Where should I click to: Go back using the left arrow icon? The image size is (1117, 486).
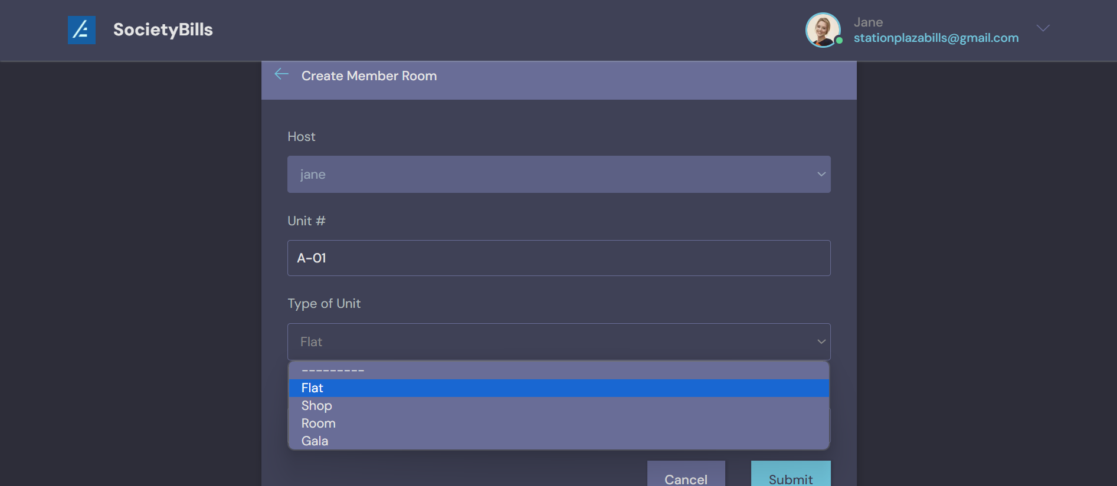(x=281, y=74)
